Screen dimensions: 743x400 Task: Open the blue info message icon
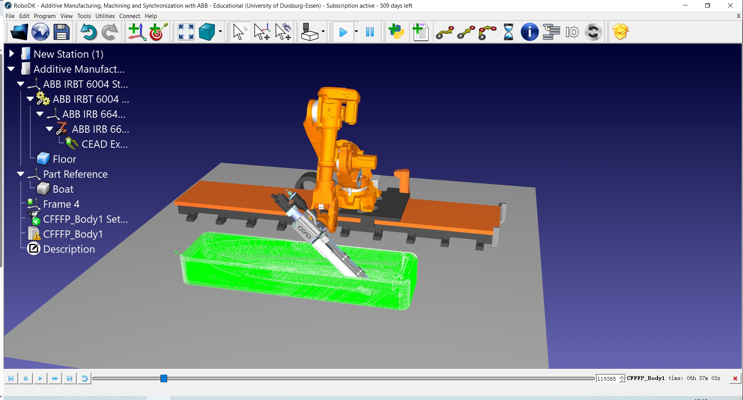coord(529,32)
